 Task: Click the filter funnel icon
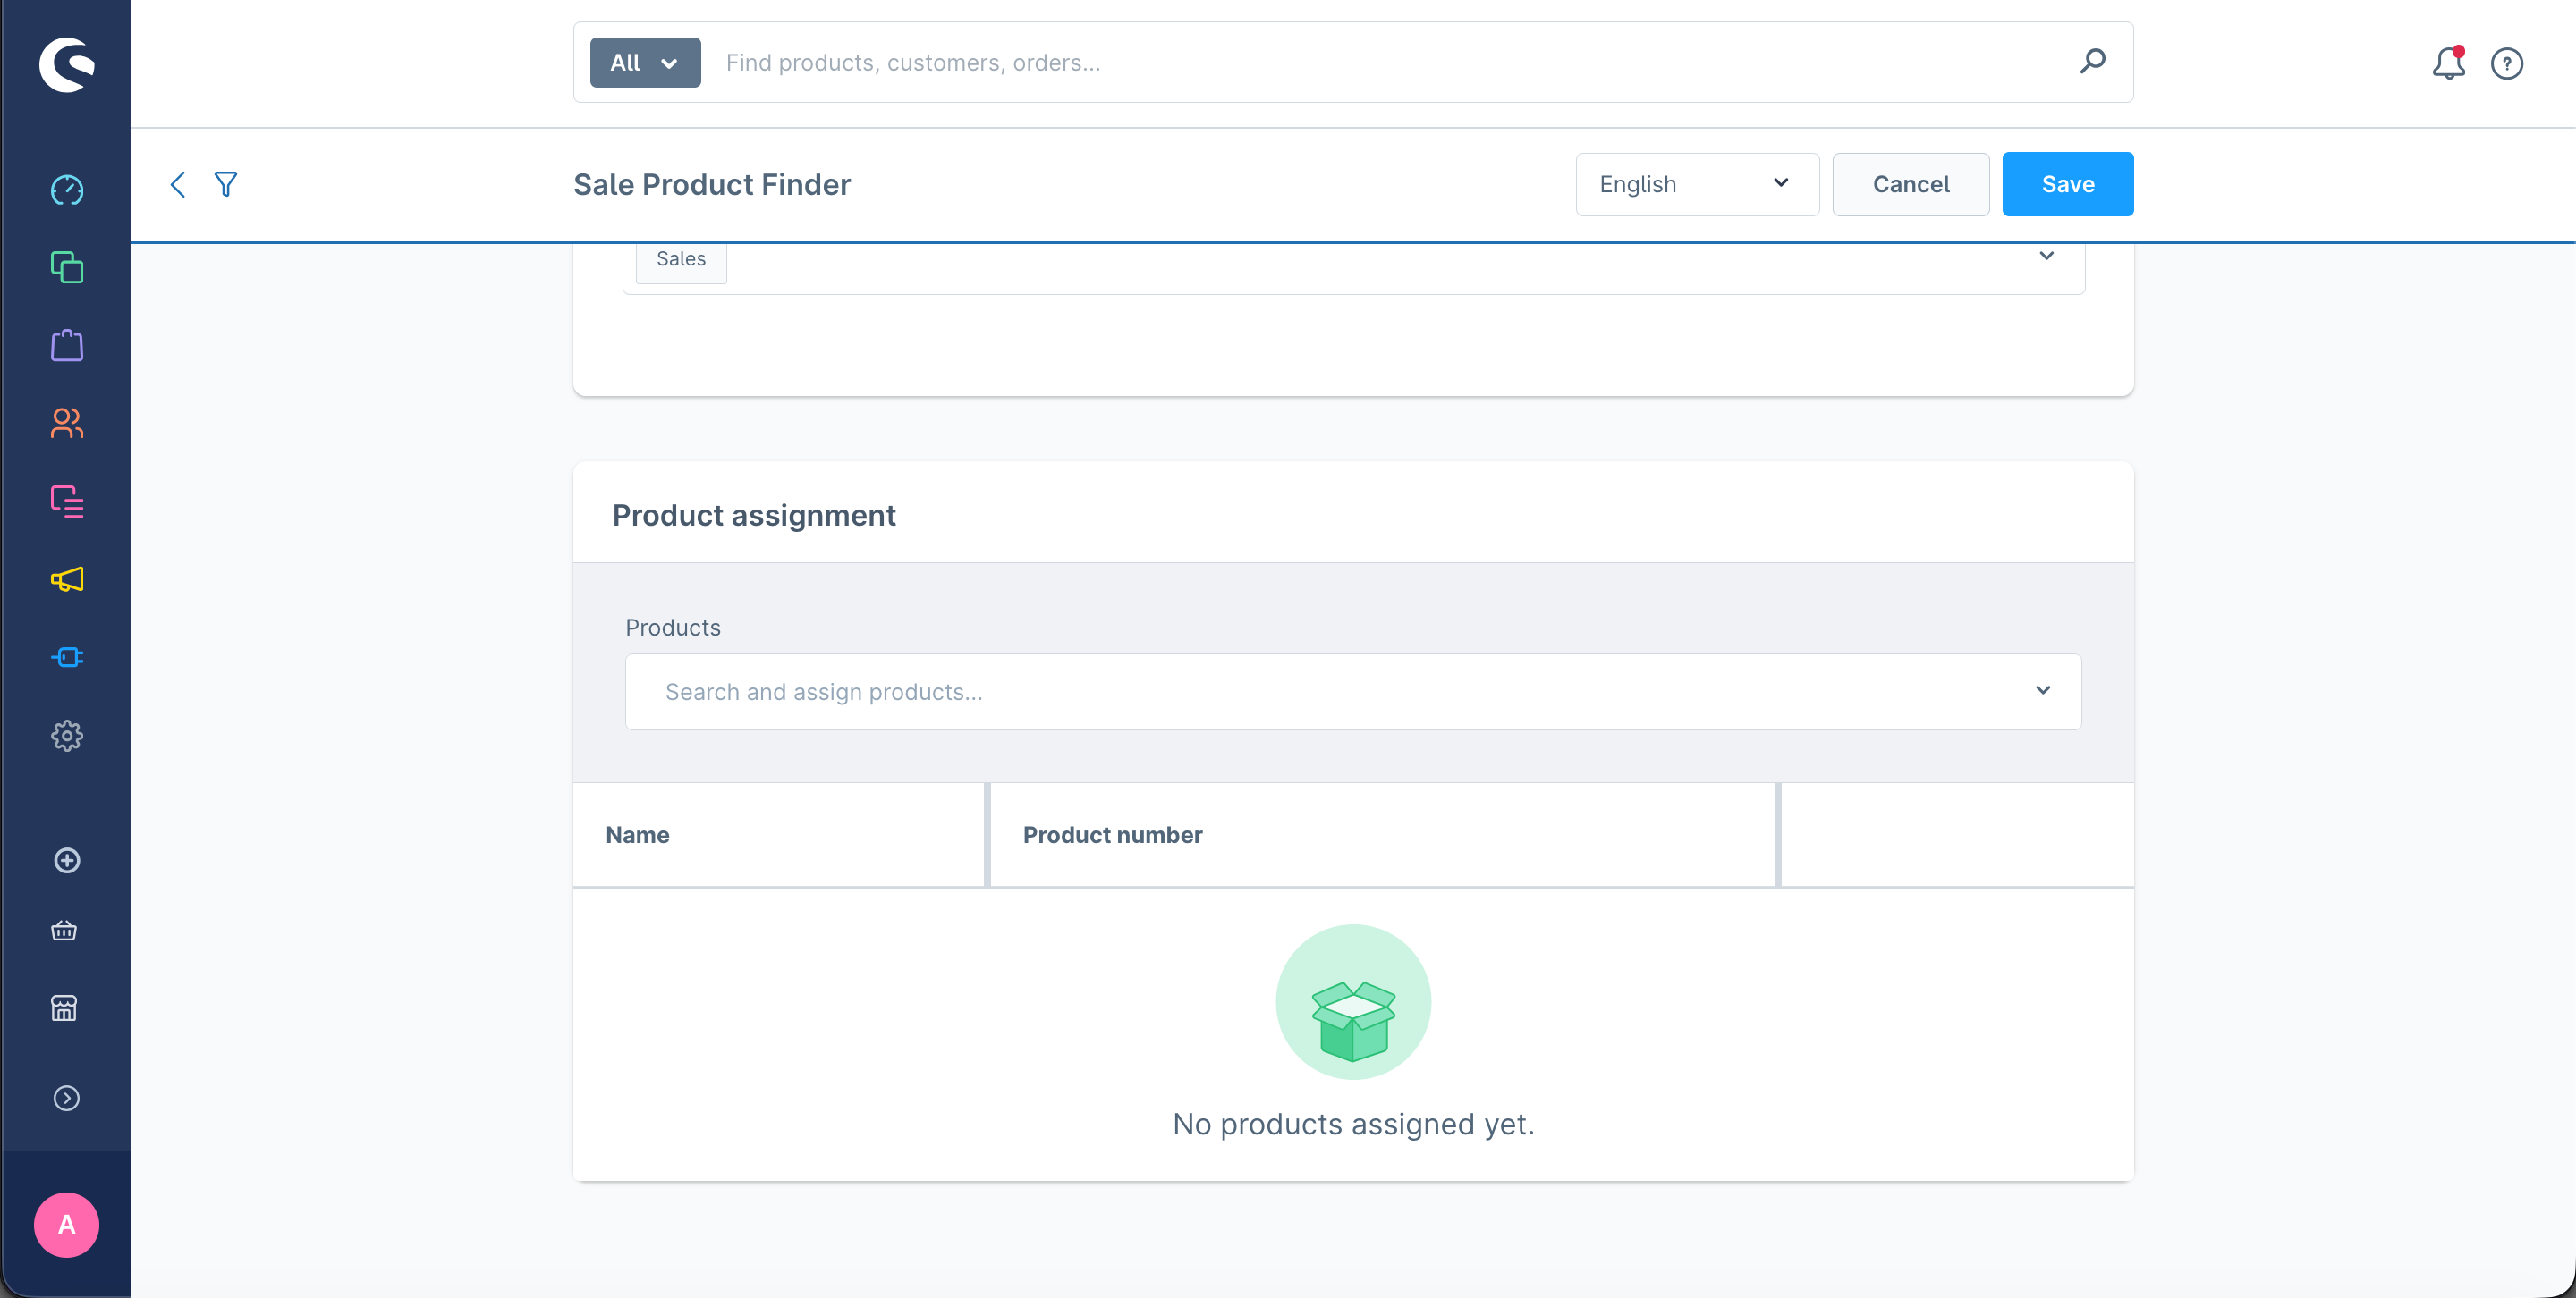point(226,184)
